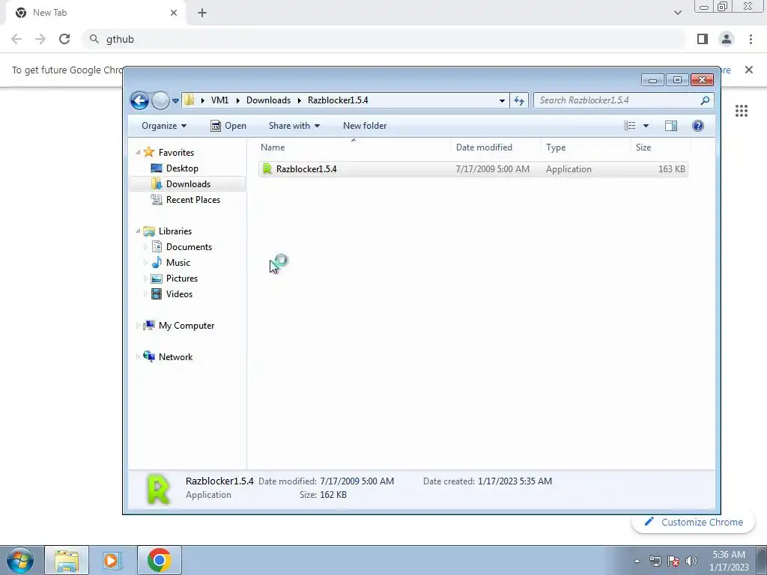The width and height of the screenshot is (767, 575).
Task: Reload the Chrome page
Action: click(x=64, y=39)
